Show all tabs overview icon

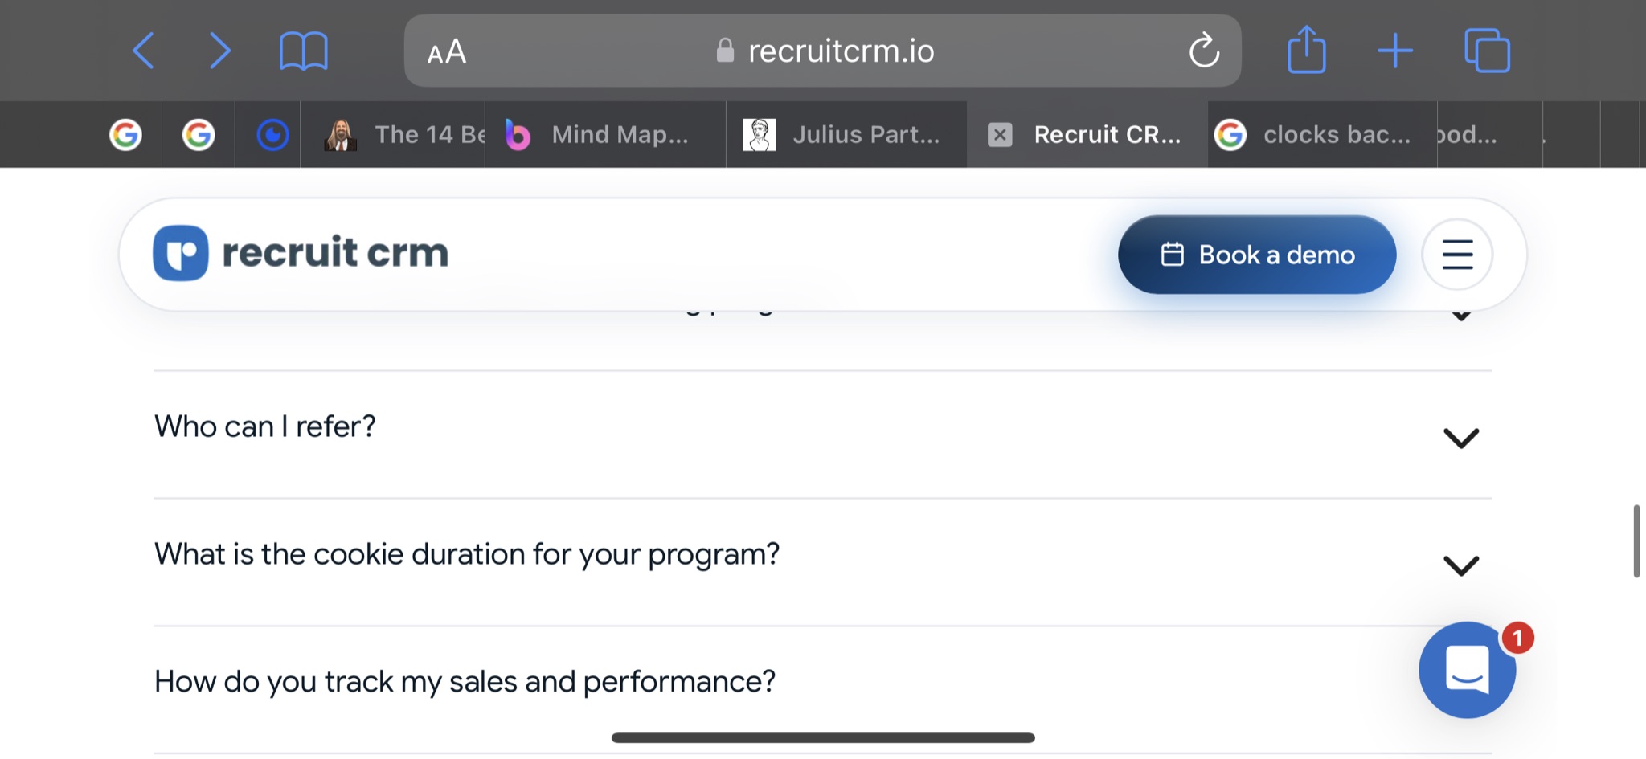coord(1487,51)
